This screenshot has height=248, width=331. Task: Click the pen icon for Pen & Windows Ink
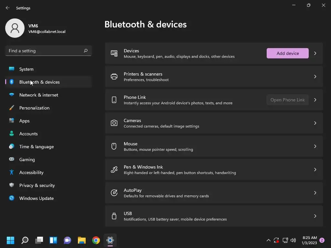coord(114,169)
